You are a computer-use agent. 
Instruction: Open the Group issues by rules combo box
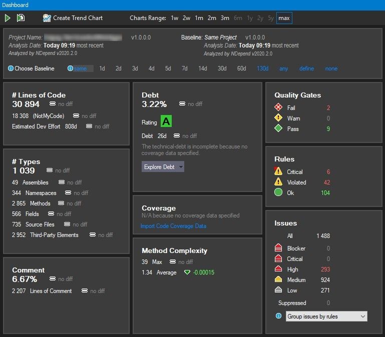(326, 316)
